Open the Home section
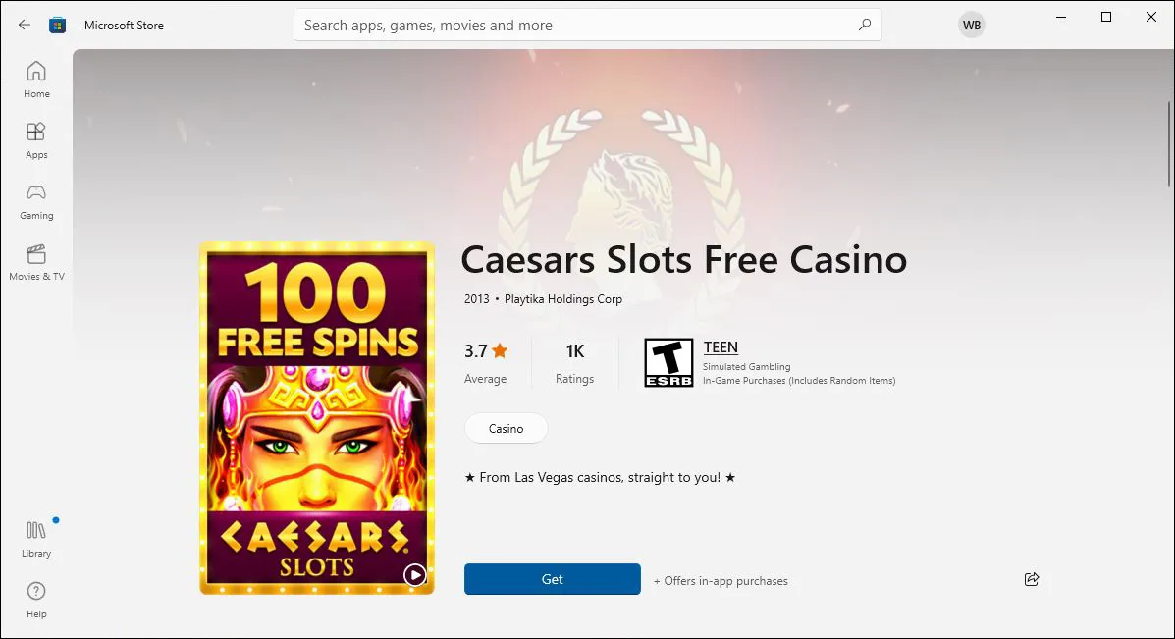Viewport: 1175px width, 639px height. pos(36,79)
